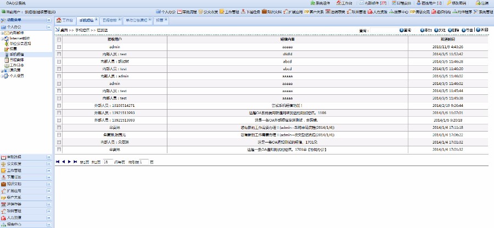494x228 pixels.
Task: Expand the 审批流程 sidebar section
Action: coord(49,157)
